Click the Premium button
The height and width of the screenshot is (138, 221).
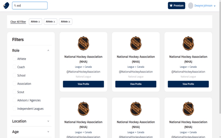click(176, 6)
